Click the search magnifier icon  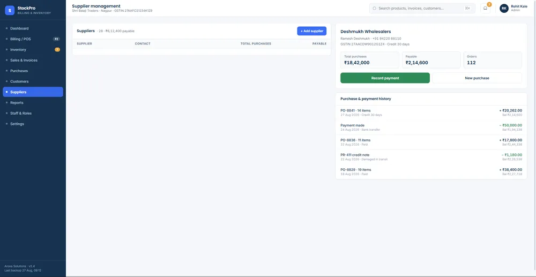click(374, 8)
